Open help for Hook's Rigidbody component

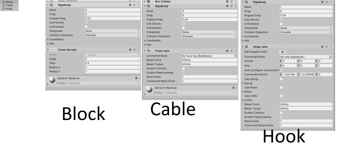point(322,2)
